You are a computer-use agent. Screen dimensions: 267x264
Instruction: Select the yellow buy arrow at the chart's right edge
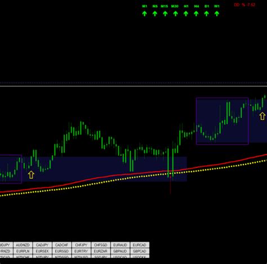tap(262, 116)
